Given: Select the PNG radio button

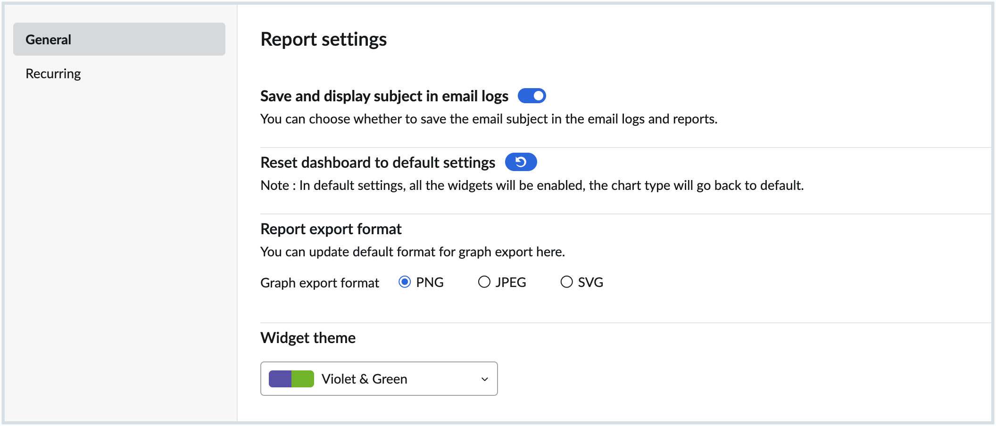Looking at the screenshot, I should [405, 282].
